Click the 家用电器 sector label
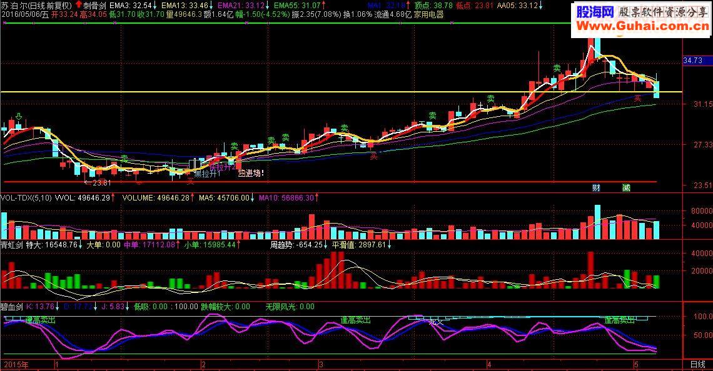Screen dimensions: 713x371 coord(429,14)
